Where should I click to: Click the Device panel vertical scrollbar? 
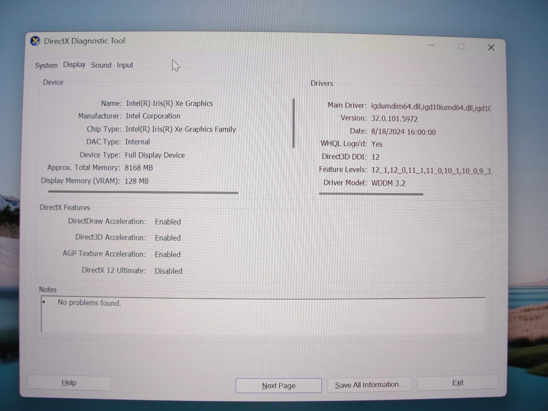(x=294, y=123)
